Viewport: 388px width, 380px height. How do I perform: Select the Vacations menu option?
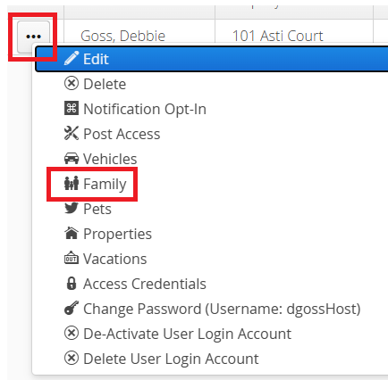(x=114, y=259)
